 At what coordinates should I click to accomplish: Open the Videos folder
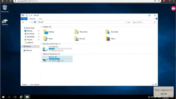[110, 39]
